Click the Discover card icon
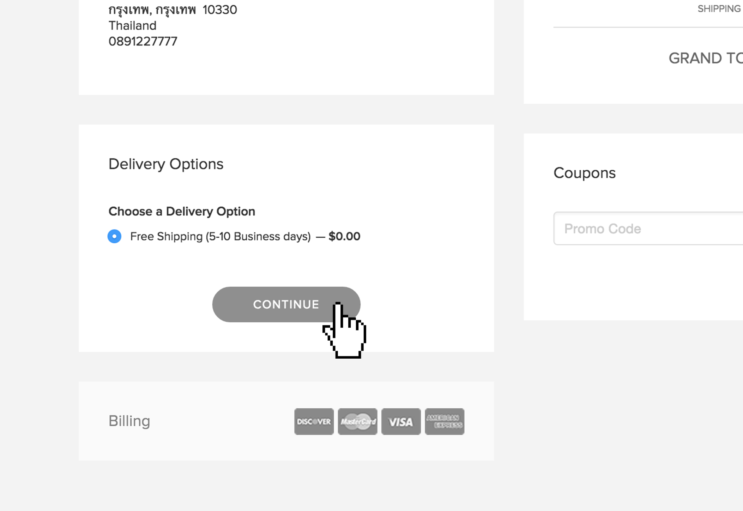This screenshot has width=743, height=511. pos(314,421)
